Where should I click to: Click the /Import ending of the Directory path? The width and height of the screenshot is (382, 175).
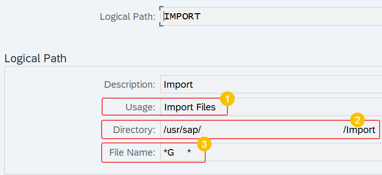[359, 130]
